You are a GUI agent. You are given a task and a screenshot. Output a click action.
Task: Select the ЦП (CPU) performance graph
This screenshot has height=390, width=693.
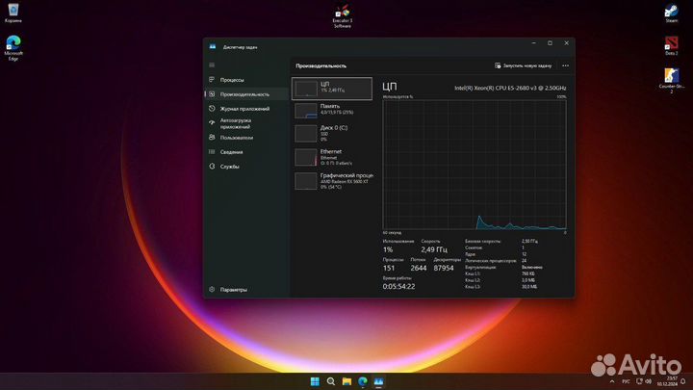point(331,89)
